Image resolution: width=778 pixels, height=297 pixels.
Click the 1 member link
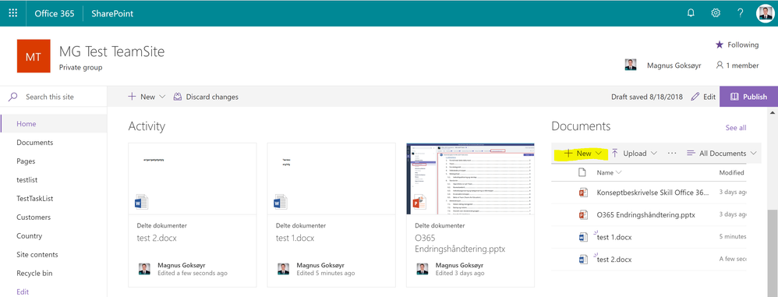[737, 65]
